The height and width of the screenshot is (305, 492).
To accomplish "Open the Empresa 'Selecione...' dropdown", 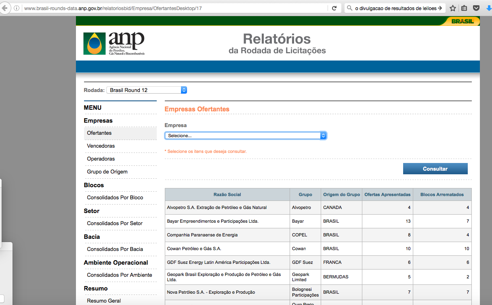I will (x=246, y=136).
